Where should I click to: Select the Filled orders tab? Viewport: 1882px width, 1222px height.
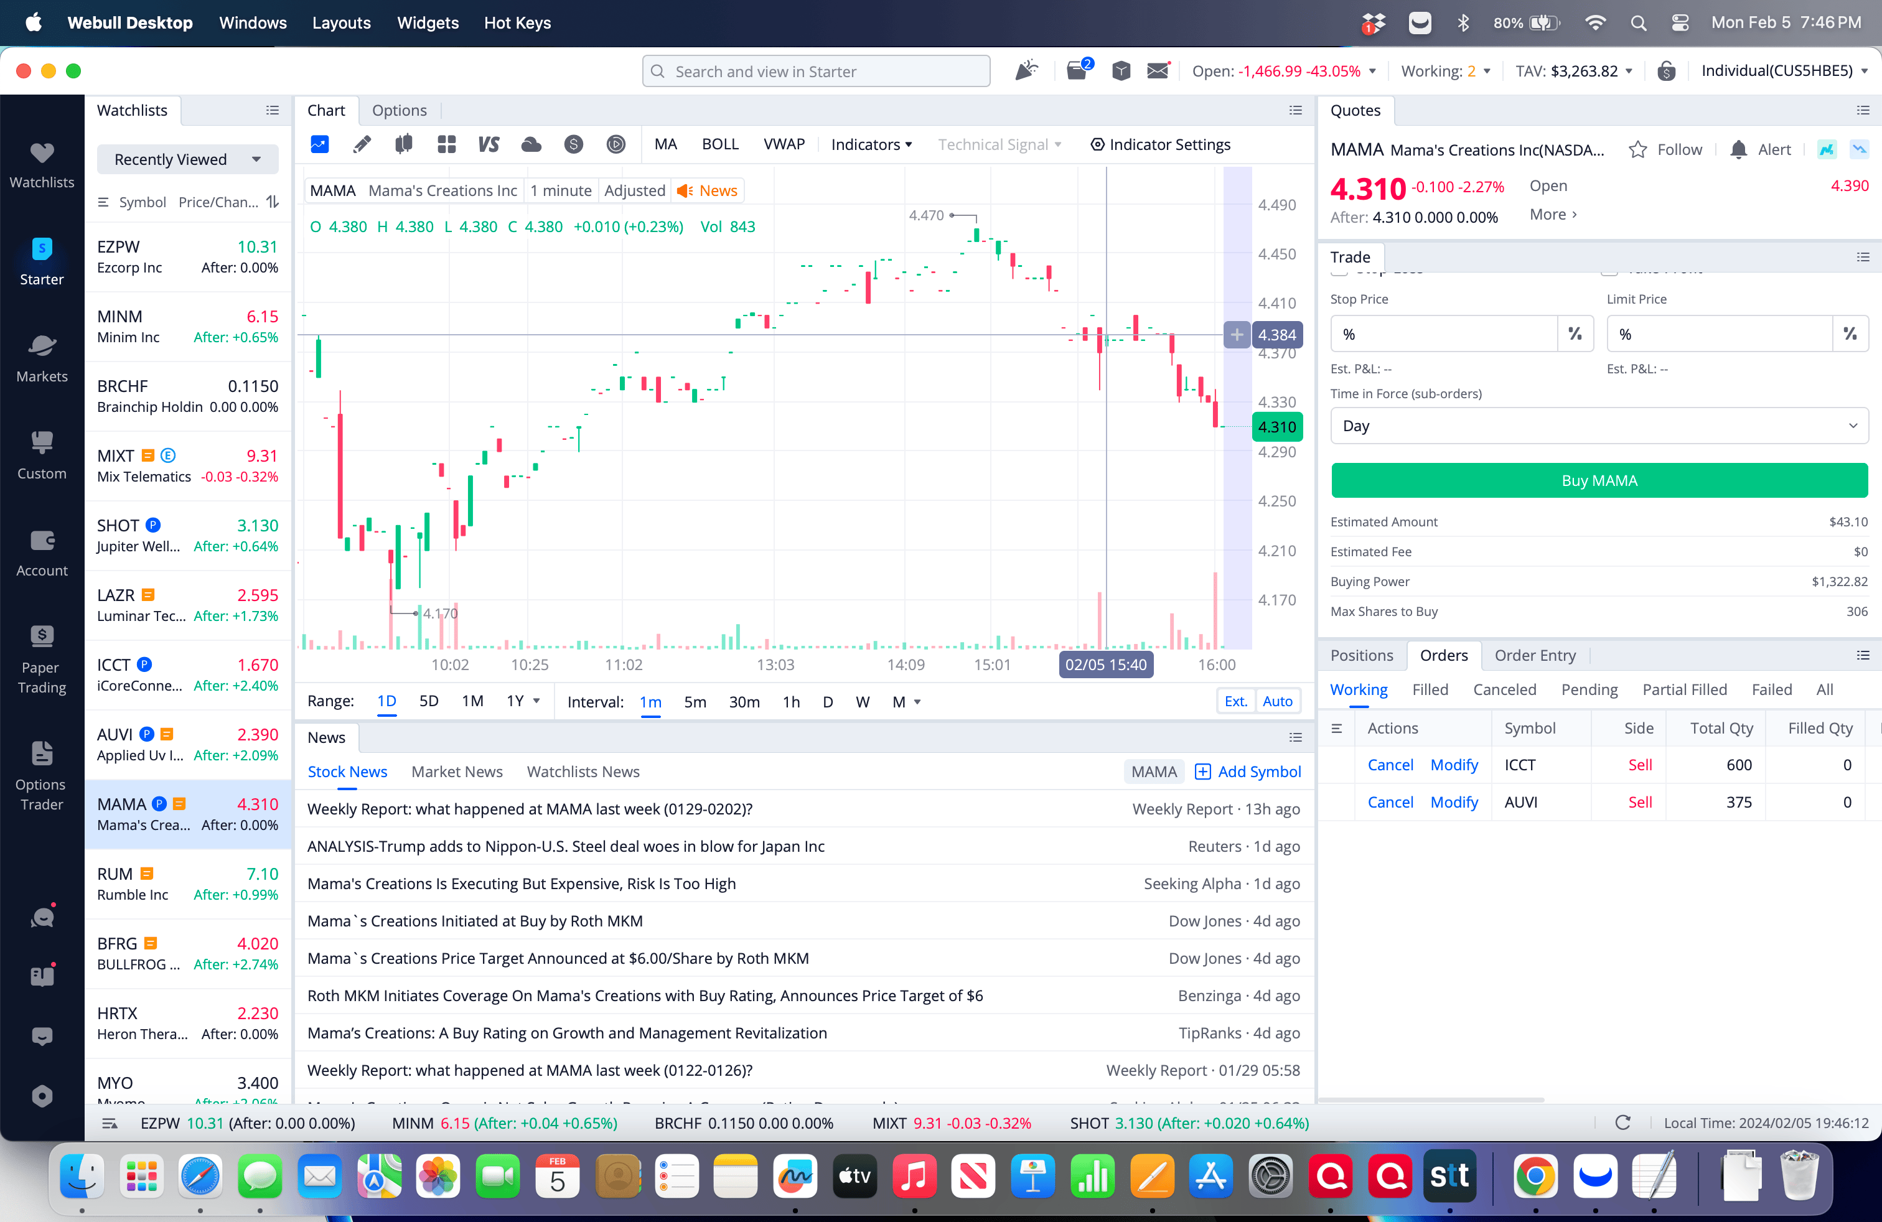pos(1430,689)
